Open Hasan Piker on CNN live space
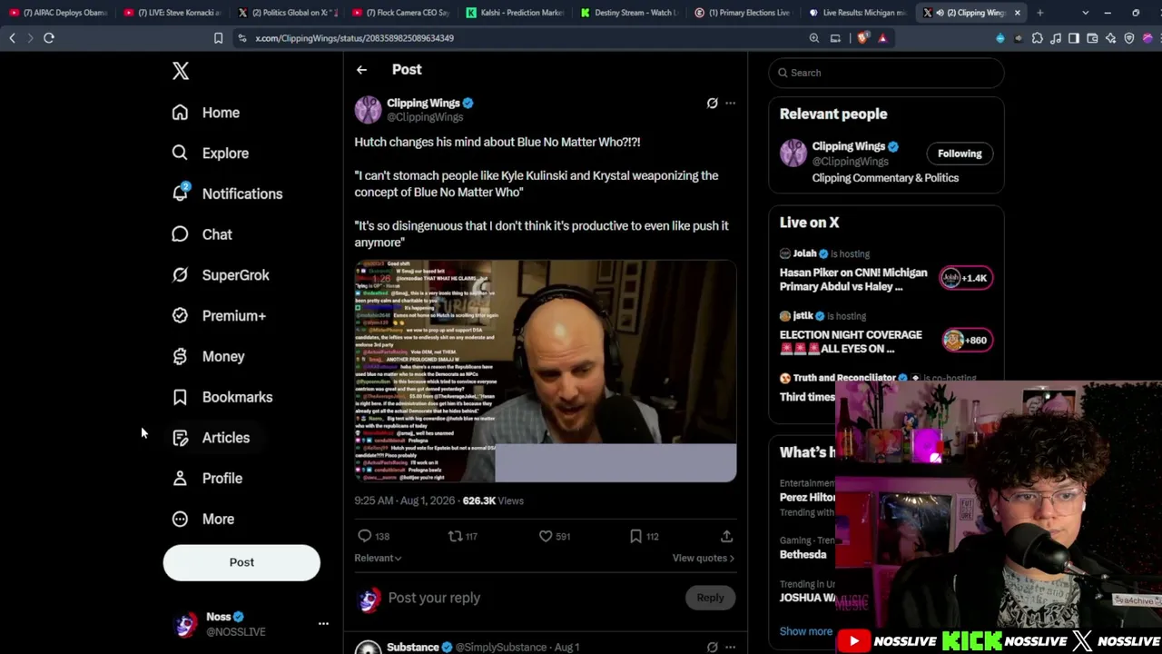Viewport: 1162px width, 654px height. 853,279
